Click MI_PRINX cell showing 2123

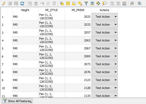point(78,80)
